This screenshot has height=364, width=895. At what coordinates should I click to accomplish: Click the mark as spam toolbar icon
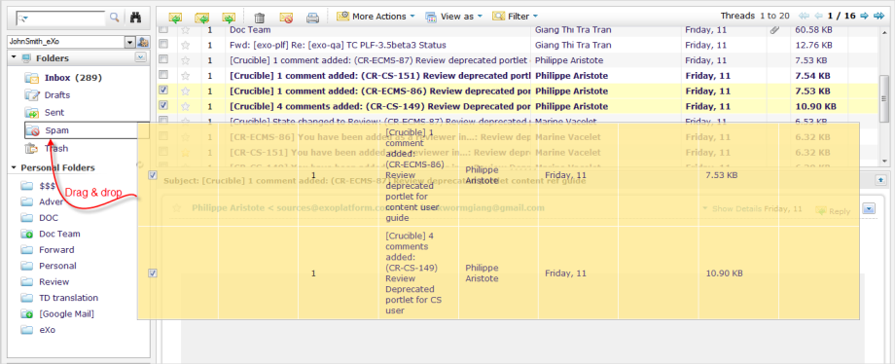click(x=286, y=18)
